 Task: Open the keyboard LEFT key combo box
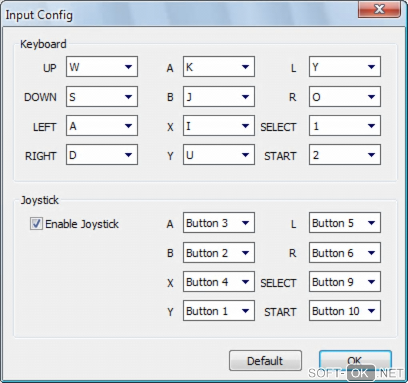click(x=102, y=126)
